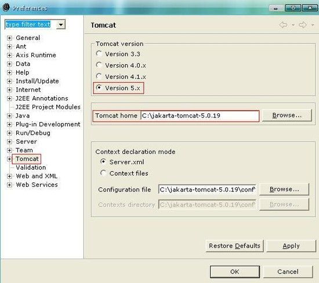Click the Apply button
The width and height of the screenshot is (319, 283).
click(291, 246)
